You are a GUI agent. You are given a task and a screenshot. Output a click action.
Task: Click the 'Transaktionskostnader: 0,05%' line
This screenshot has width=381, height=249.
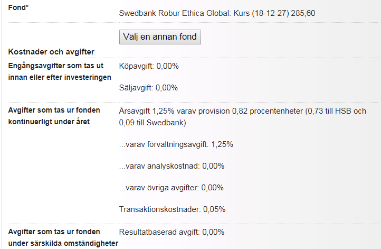(172, 209)
